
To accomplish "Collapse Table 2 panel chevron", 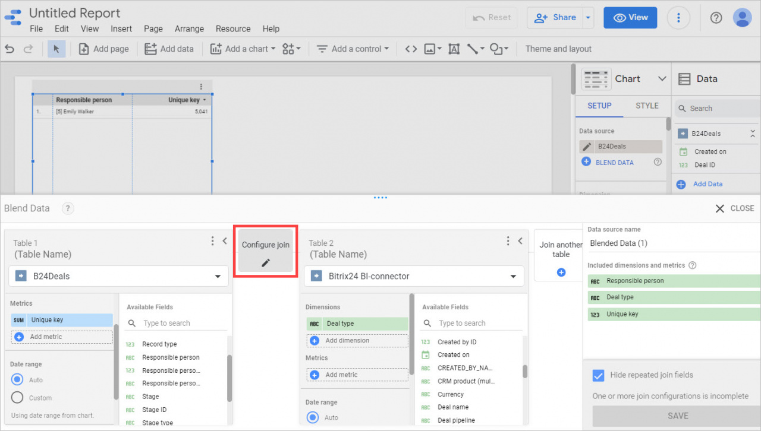I will tap(520, 241).
